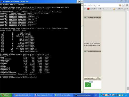Minimize the cmd window
Image resolution: width=129 pixels, height=97 pixels.
click(x=78, y=2)
